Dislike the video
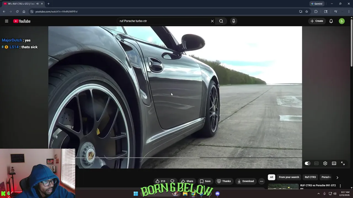The image size is (353, 198). point(172,181)
